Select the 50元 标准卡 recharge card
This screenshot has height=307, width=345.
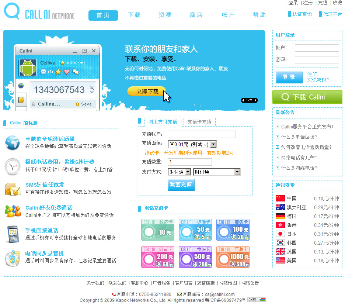click(195, 230)
